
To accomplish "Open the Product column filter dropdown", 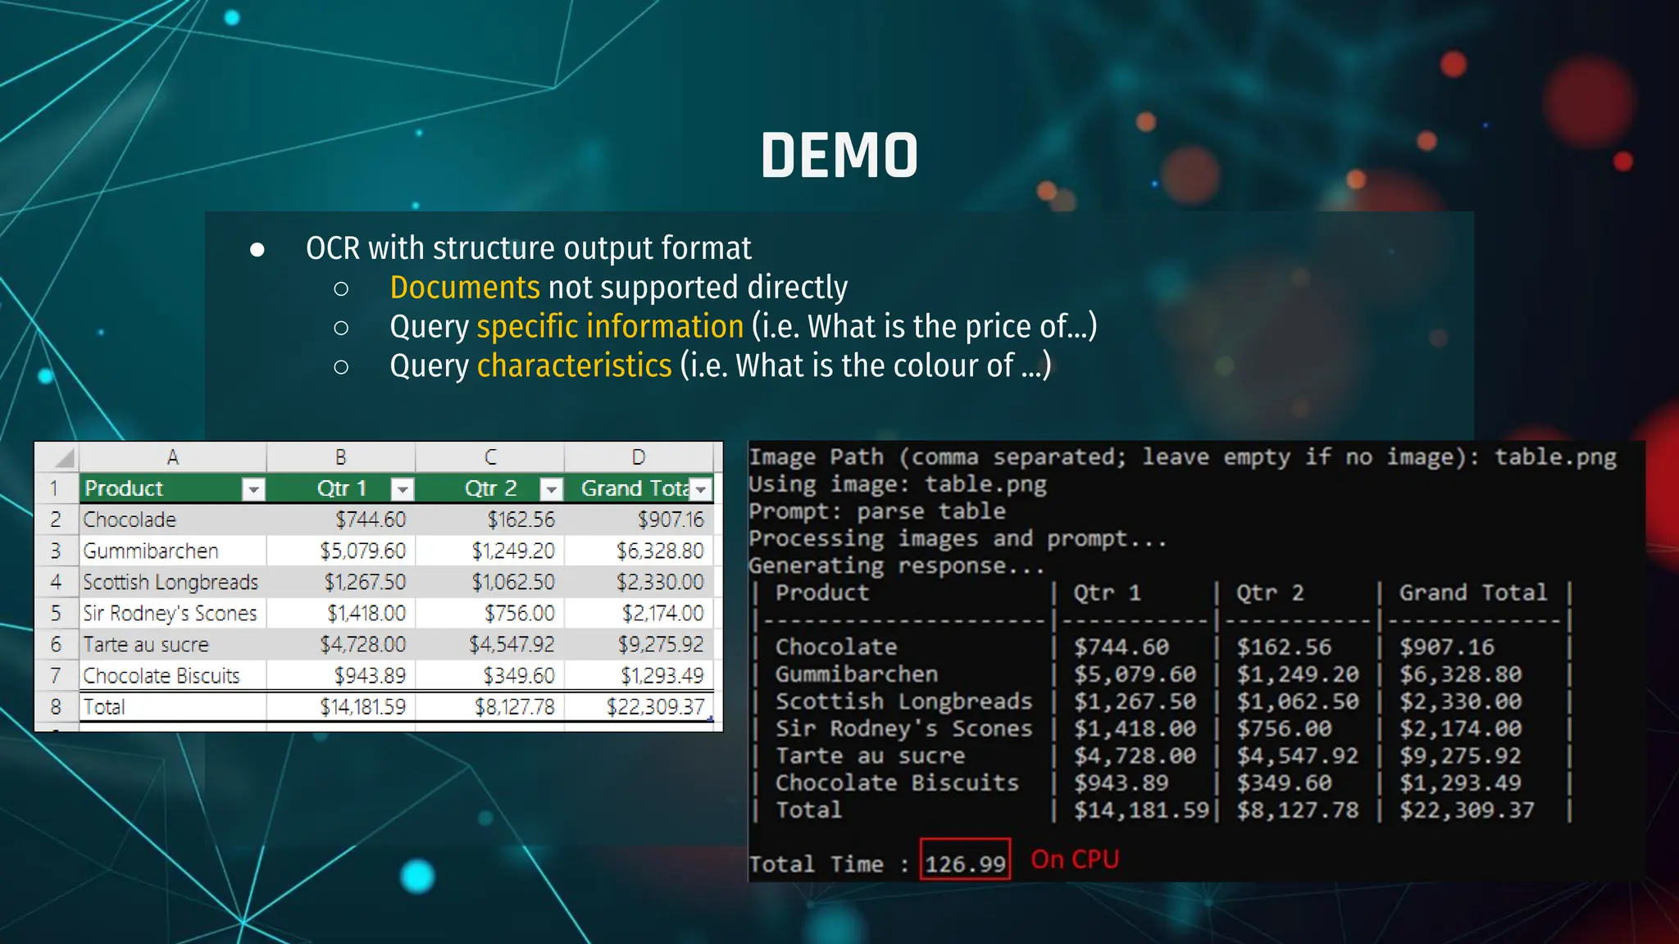I will (253, 489).
